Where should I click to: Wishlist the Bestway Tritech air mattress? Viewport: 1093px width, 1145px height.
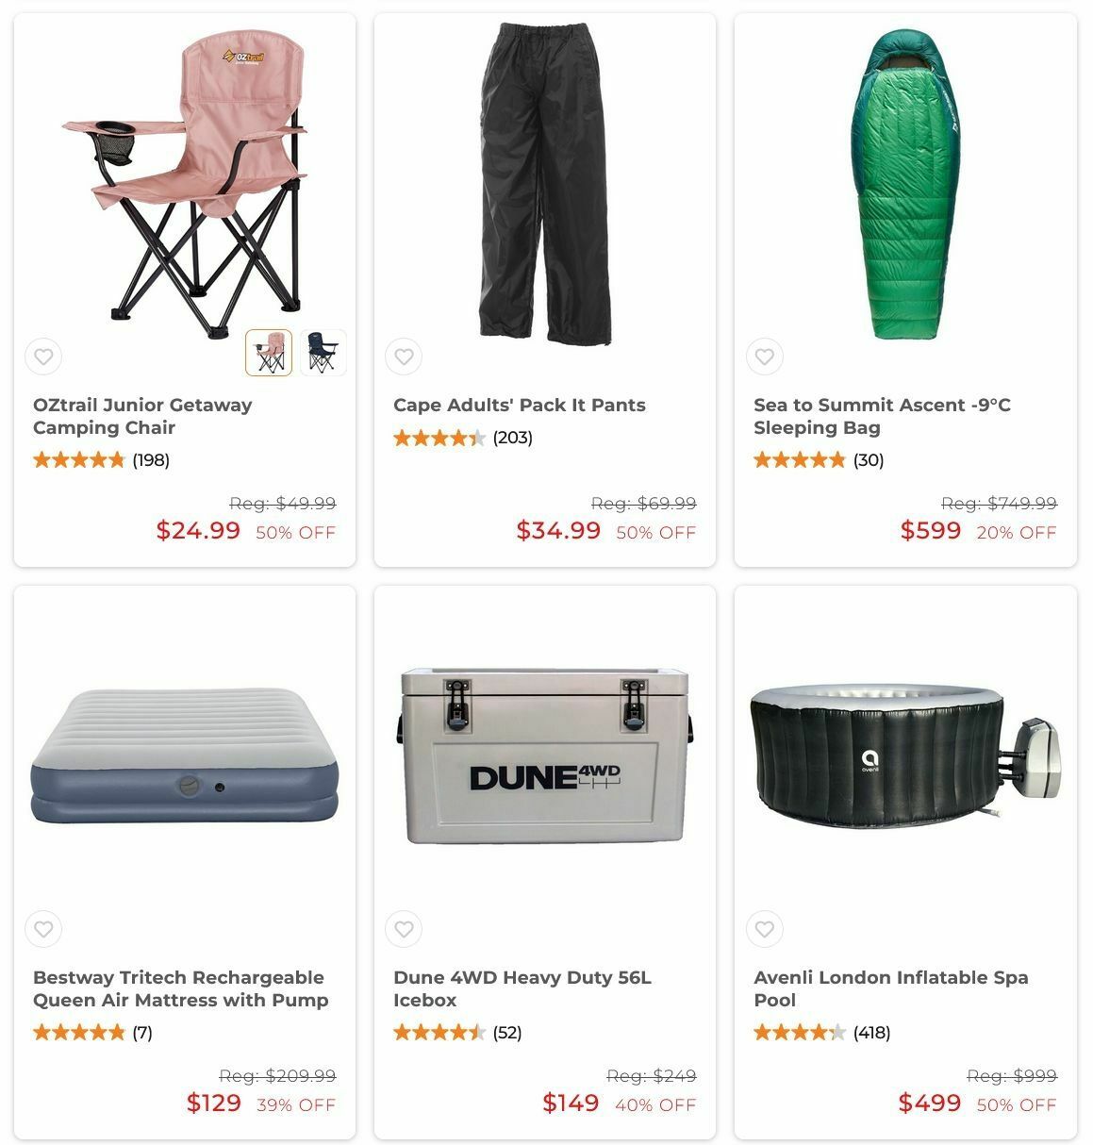43,929
